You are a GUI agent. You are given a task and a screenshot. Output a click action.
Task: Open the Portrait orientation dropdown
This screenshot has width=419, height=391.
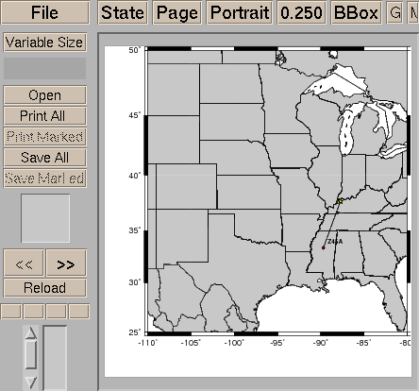pyautogui.click(x=240, y=12)
